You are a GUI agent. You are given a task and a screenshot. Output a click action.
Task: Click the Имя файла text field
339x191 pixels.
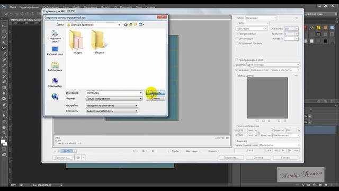pos(112,93)
